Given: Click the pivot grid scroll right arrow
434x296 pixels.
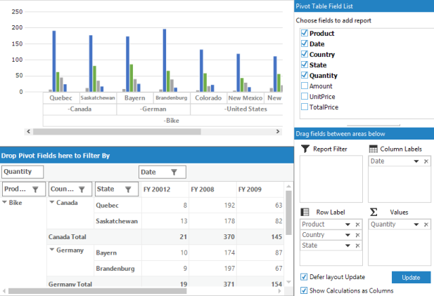Looking at the screenshot, I should (280, 291).
